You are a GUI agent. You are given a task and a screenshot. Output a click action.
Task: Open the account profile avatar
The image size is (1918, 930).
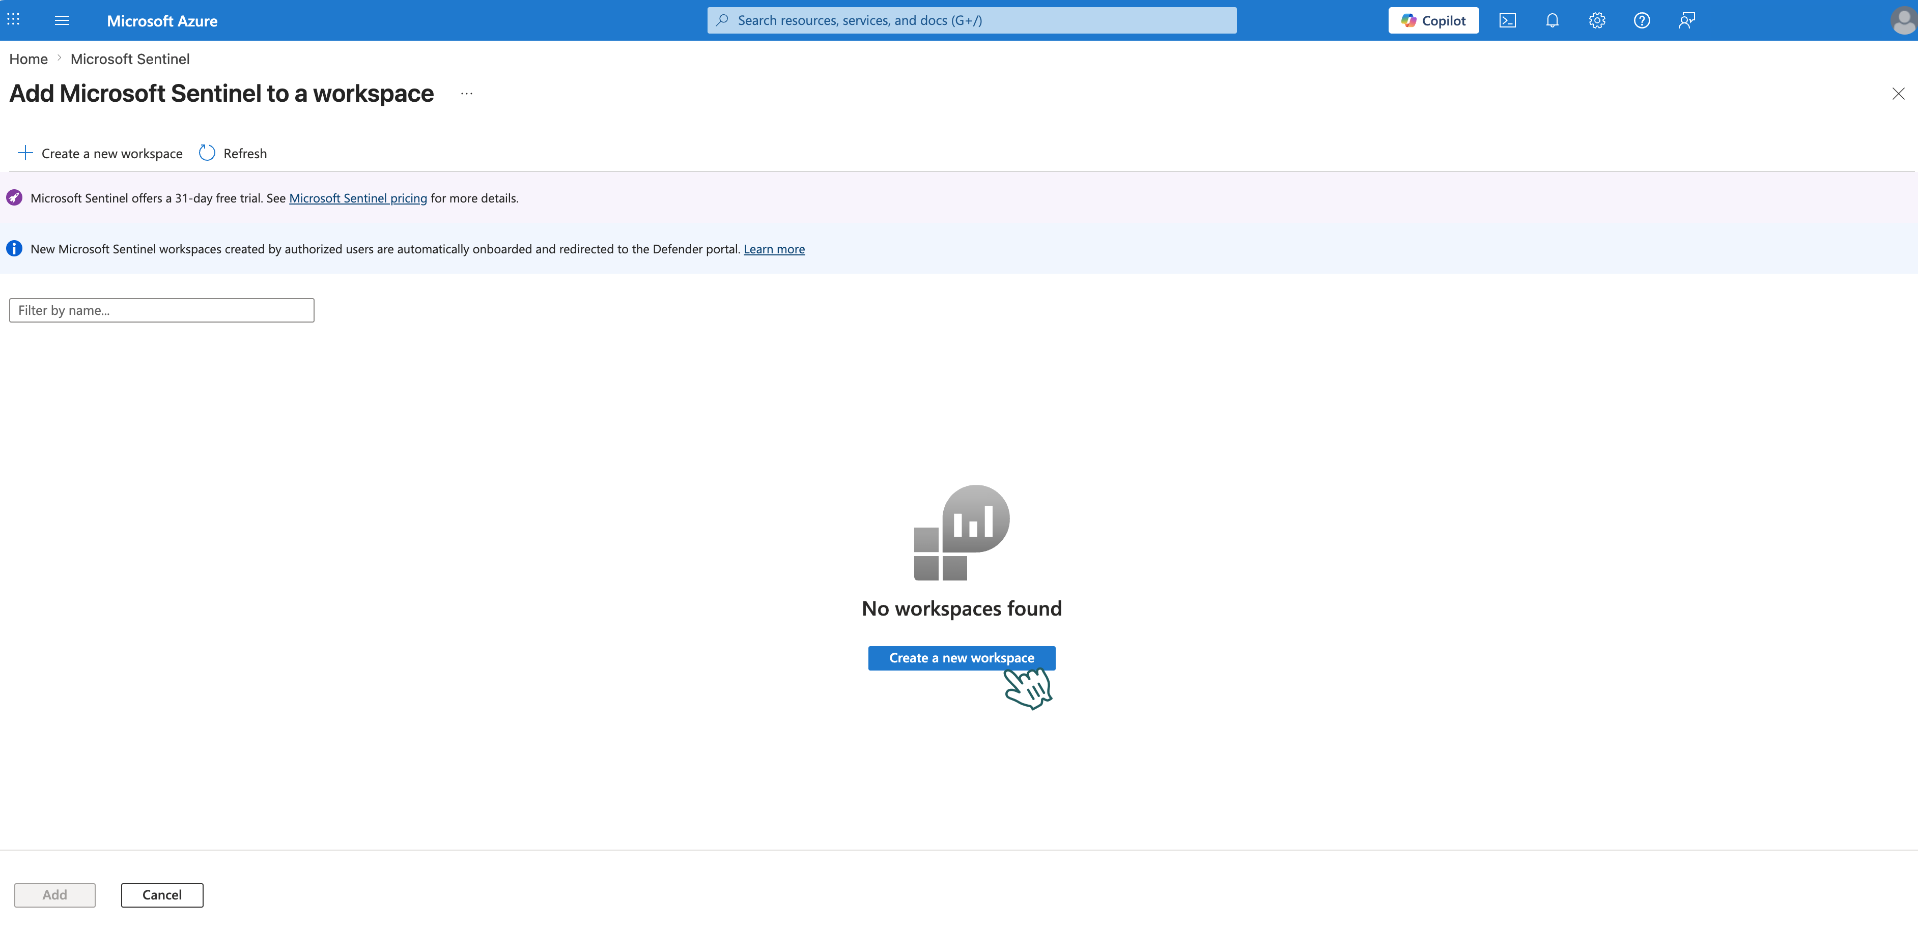tap(1903, 20)
